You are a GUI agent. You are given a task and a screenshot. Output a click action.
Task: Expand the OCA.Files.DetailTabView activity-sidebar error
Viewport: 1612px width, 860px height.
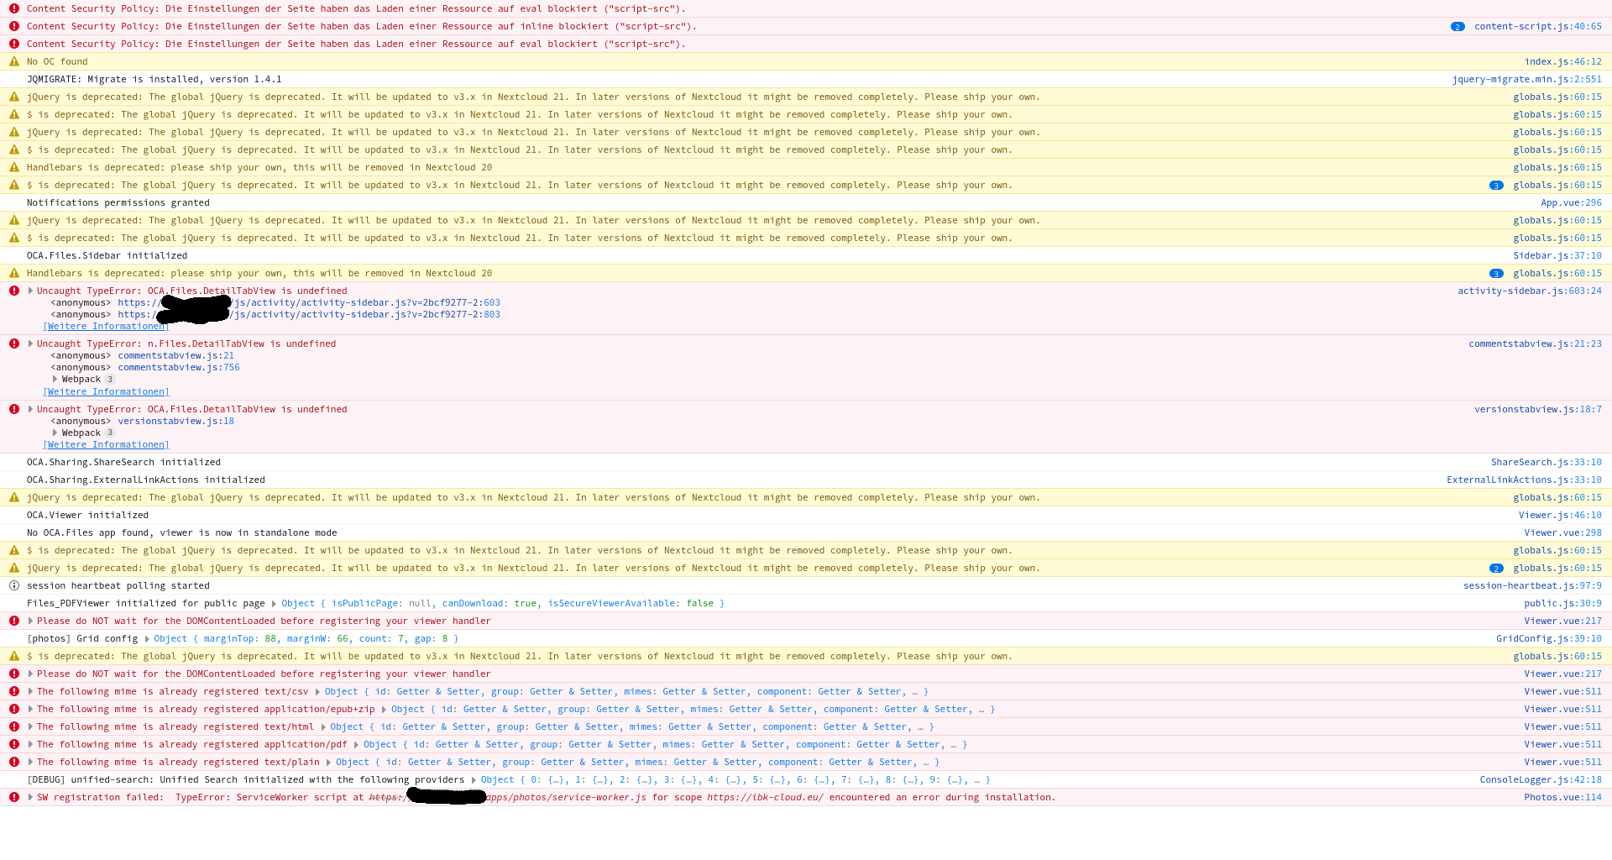(x=30, y=291)
